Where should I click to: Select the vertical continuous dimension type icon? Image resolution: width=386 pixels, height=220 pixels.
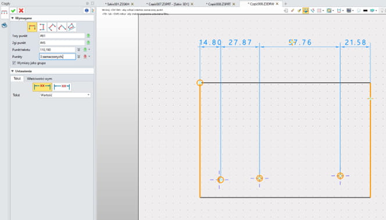click(42, 27)
